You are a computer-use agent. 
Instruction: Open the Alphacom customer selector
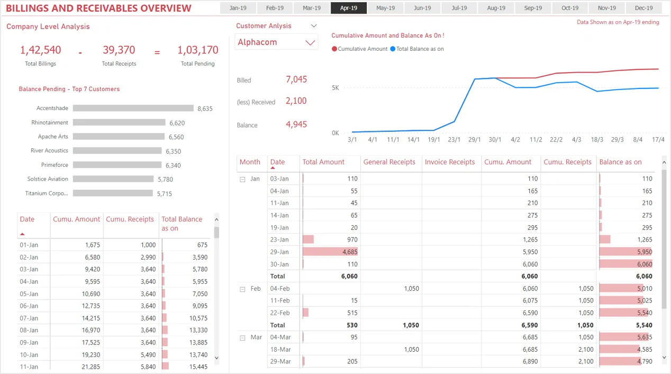pos(276,42)
